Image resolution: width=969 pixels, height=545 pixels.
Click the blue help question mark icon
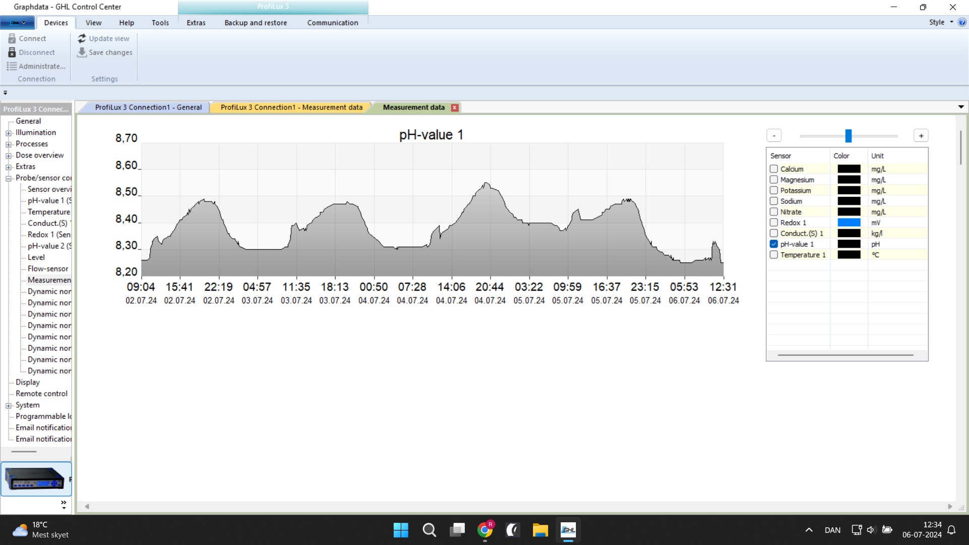(x=962, y=22)
